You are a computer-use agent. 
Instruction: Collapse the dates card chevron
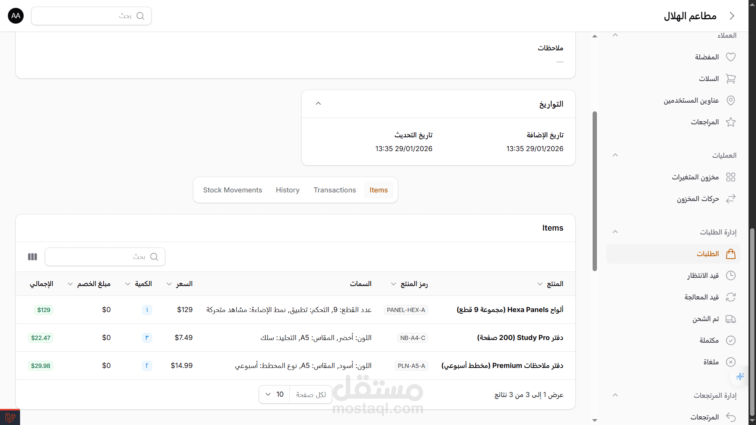tap(318, 103)
